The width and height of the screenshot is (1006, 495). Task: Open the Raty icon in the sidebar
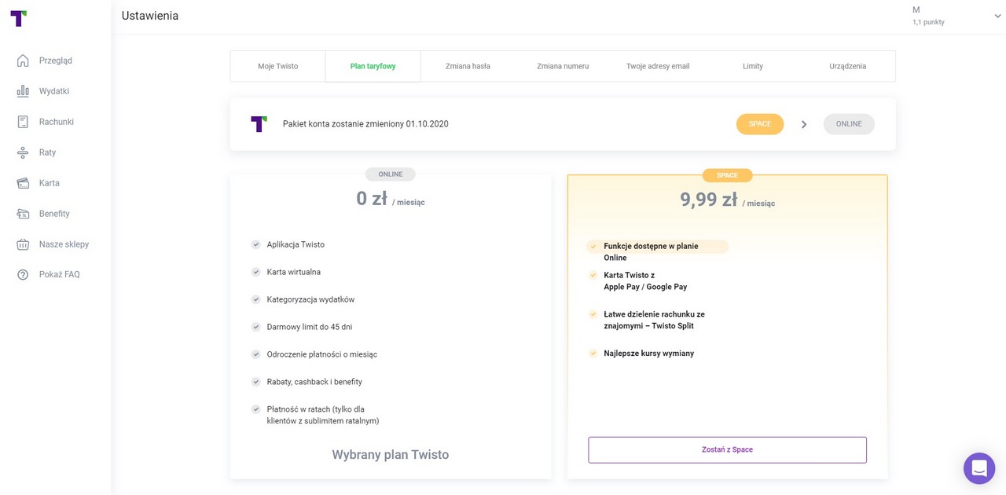tap(23, 152)
